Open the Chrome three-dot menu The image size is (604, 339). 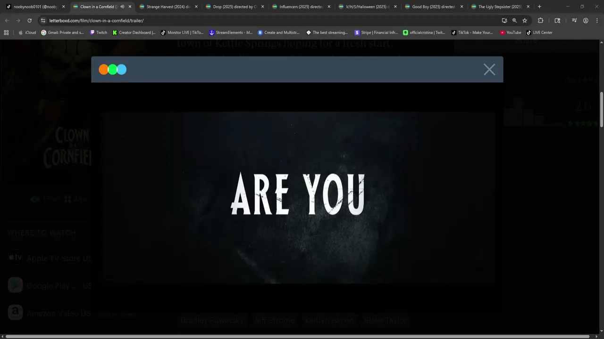596,21
